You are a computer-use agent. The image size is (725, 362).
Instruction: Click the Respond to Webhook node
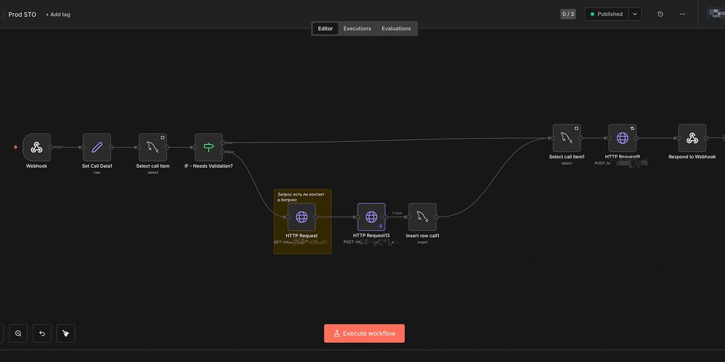pyautogui.click(x=692, y=138)
